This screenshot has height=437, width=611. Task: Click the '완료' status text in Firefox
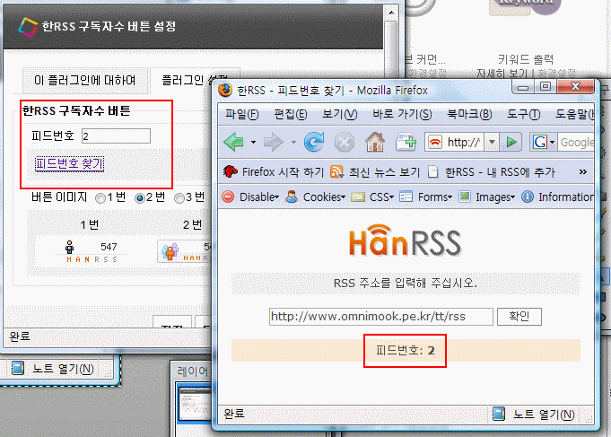[x=234, y=414]
